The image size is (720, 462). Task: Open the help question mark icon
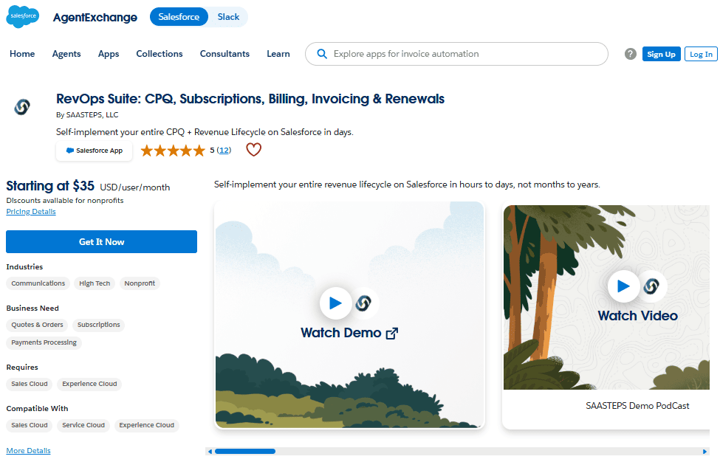(630, 54)
